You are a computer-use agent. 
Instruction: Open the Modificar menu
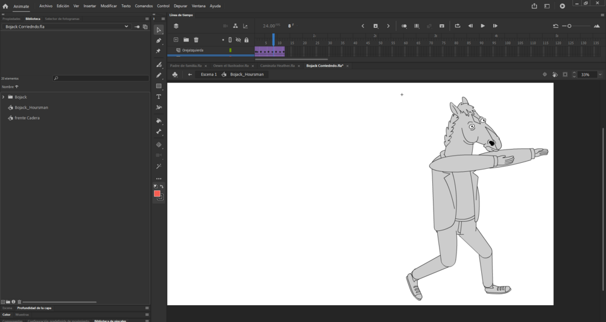pyautogui.click(x=109, y=6)
